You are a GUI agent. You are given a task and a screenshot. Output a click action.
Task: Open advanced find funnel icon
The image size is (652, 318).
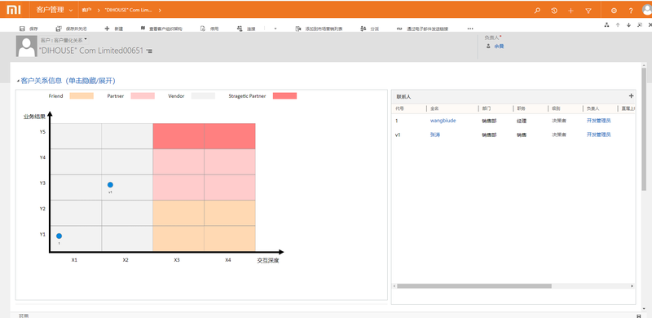(588, 11)
